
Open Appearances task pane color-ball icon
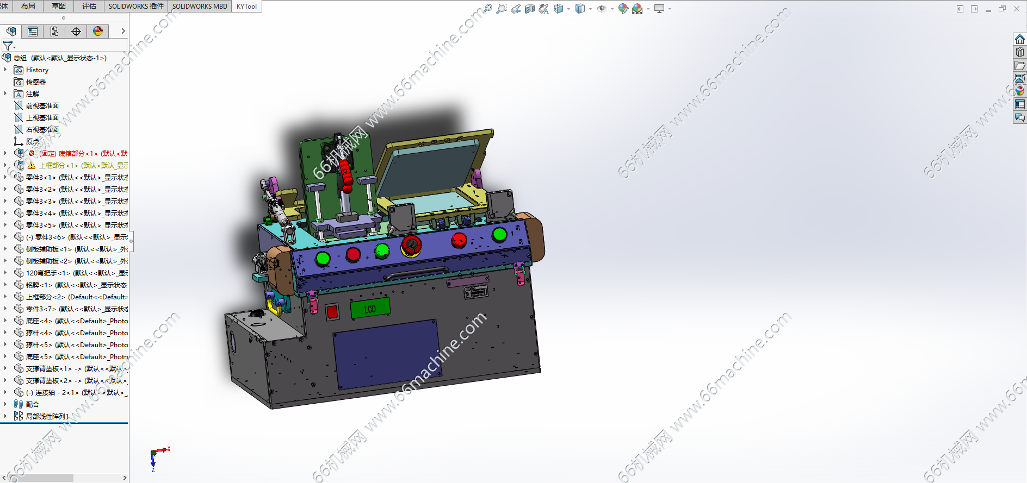[x=1020, y=91]
